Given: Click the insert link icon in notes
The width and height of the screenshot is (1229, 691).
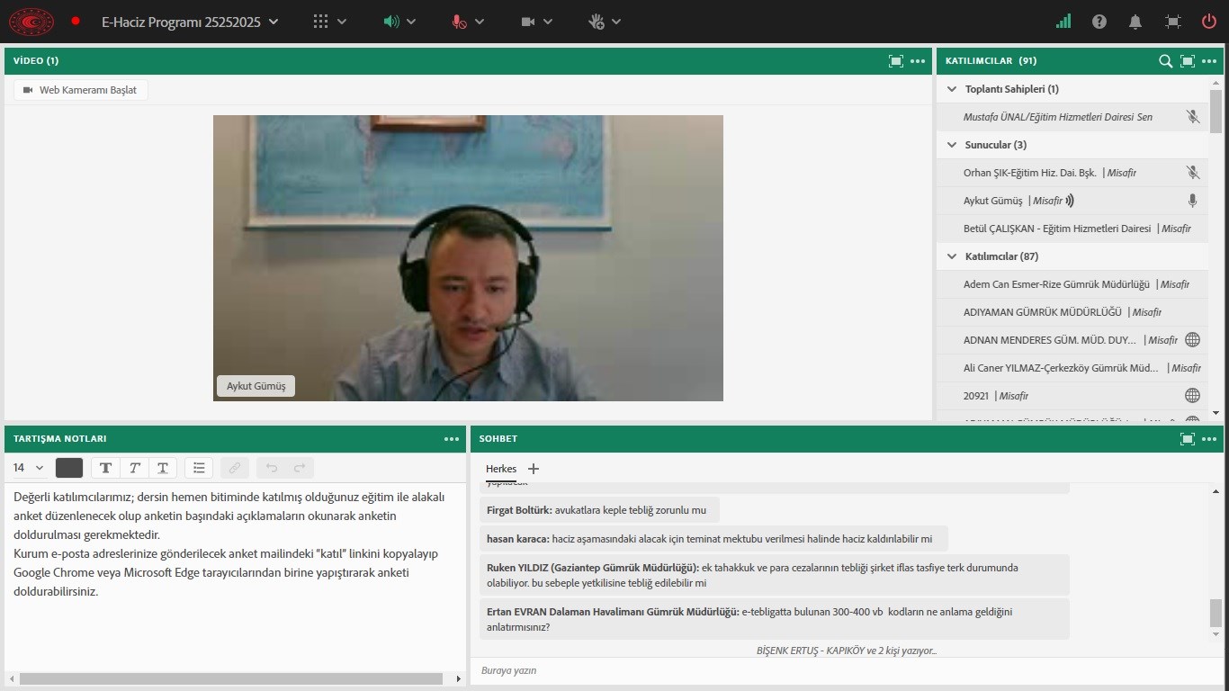Looking at the screenshot, I should tap(234, 468).
